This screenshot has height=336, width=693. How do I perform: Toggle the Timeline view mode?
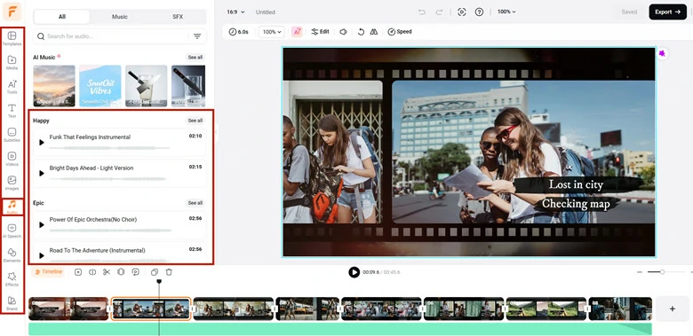pyautogui.click(x=49, y=272)
